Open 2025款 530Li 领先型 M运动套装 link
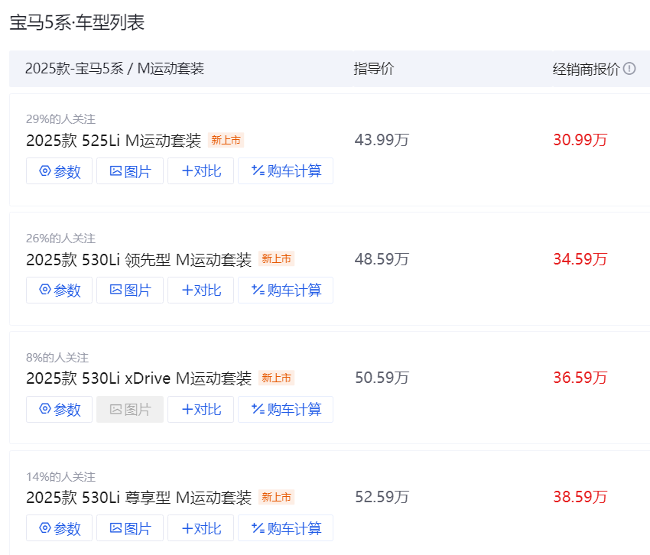 click(x=139, y=259)
